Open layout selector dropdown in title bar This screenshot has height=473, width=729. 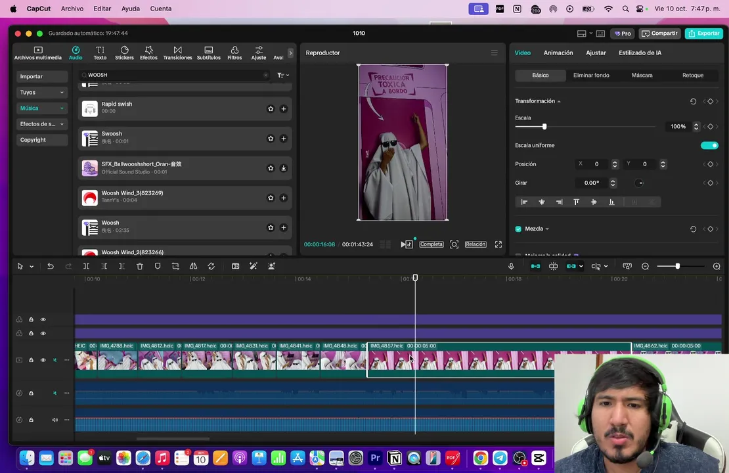click(x=585, y=34)
